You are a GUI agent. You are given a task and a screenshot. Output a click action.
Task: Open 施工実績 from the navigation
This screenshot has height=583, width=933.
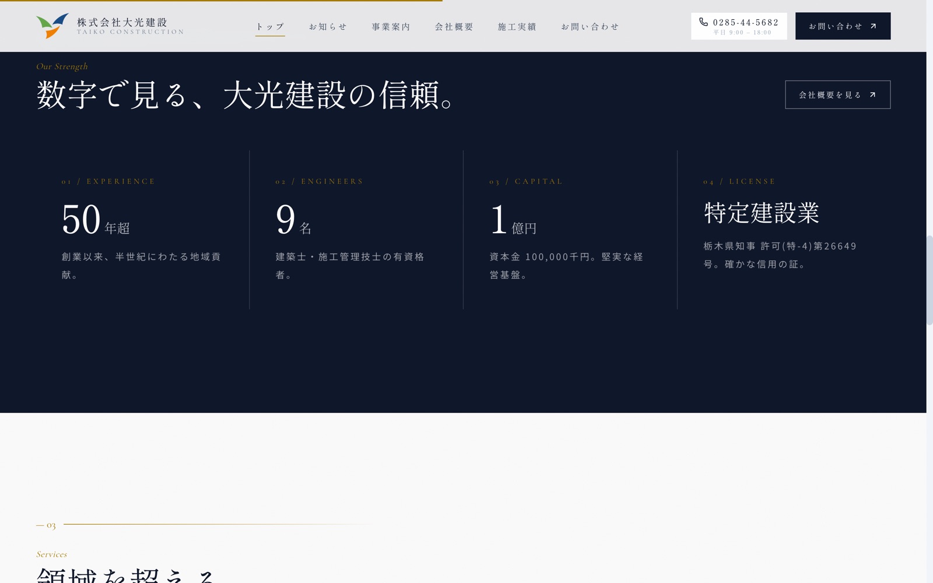(x=517, y=27)
